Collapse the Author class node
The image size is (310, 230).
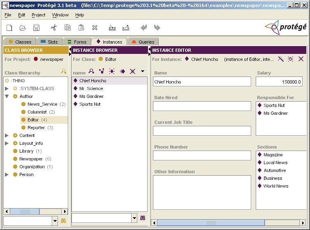coord(7,96)
